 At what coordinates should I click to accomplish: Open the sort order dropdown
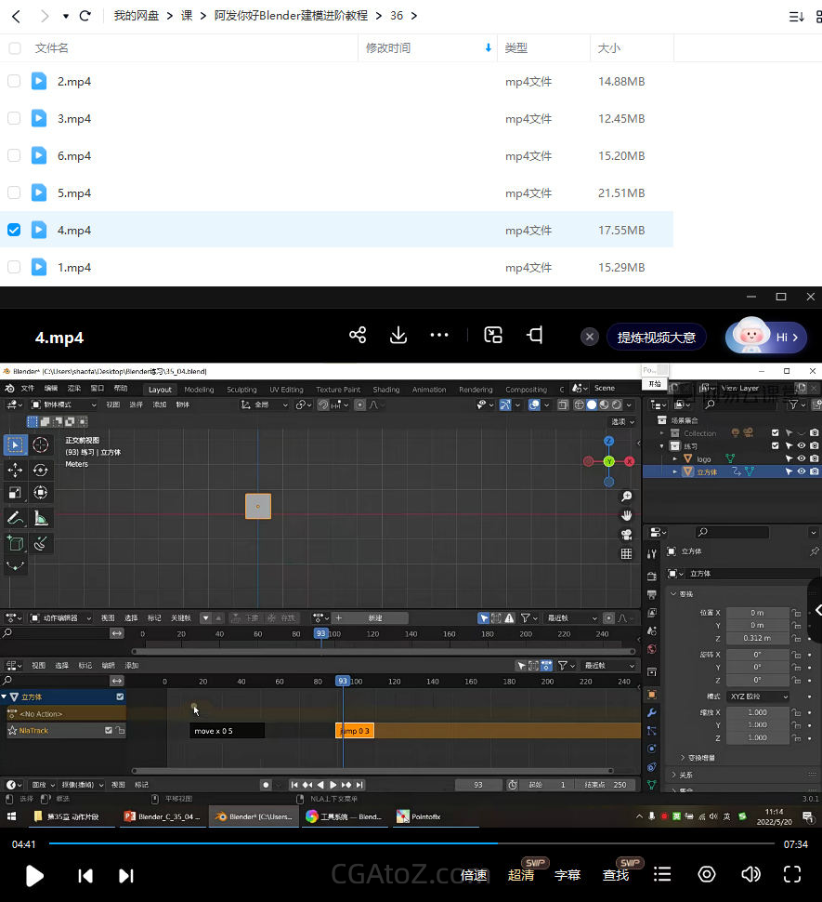coord(796,16)
